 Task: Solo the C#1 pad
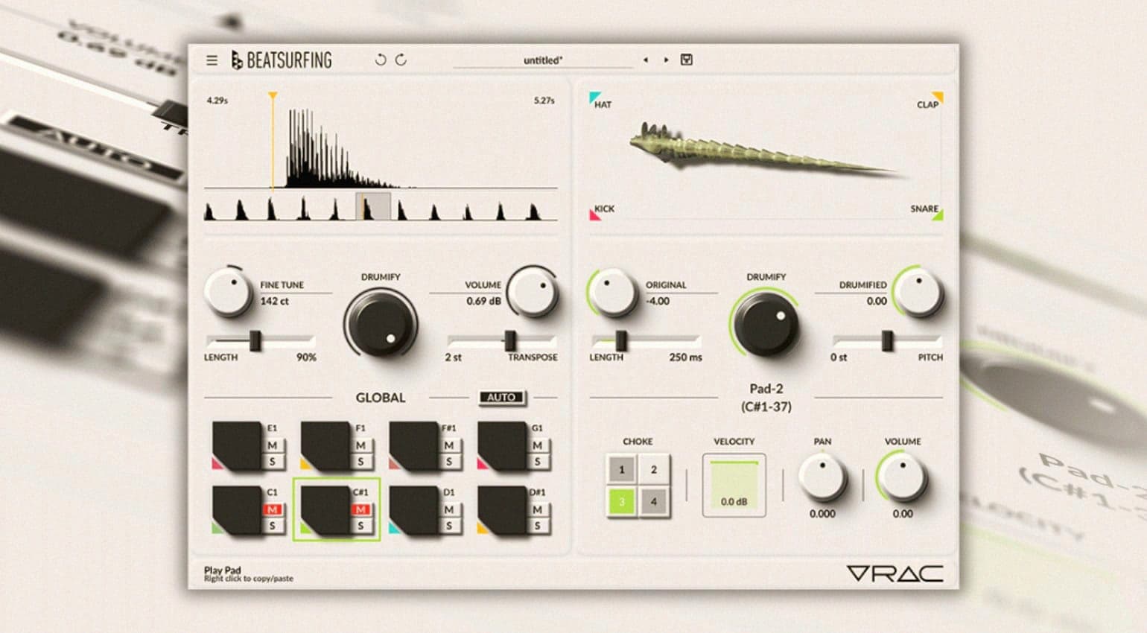pos(361,526)
